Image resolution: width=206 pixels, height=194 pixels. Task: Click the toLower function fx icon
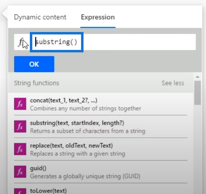click(20, 191)
